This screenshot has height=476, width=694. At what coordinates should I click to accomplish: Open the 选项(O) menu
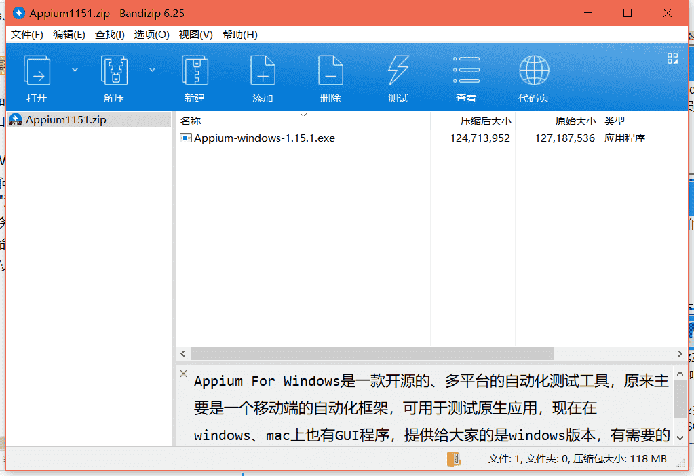click(151, 35)
